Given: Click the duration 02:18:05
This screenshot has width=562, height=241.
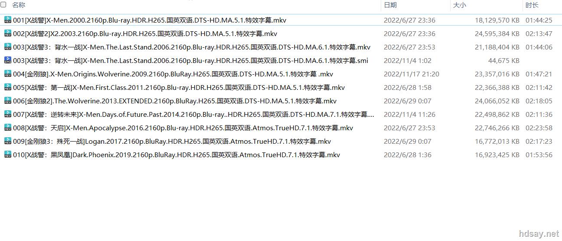Looking at the screenshot, I should [539, 101].
